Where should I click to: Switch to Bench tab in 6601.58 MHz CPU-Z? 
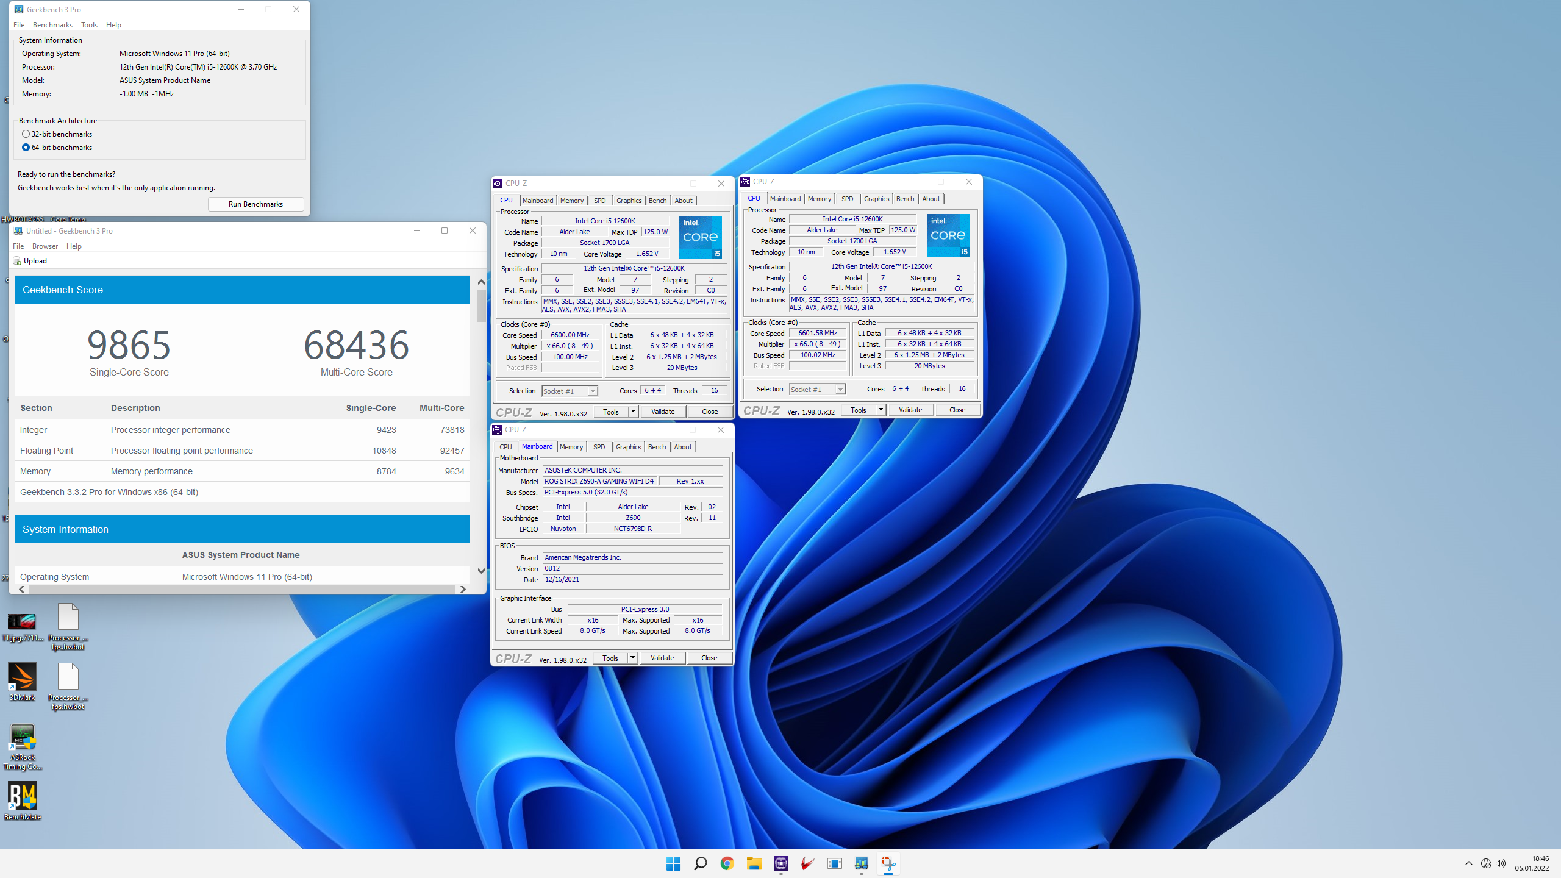click(905, 199)
